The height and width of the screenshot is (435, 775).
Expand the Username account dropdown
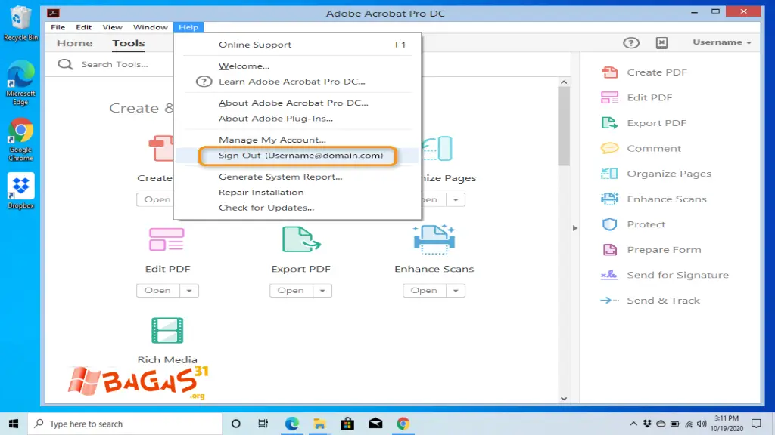coord(721,42)
